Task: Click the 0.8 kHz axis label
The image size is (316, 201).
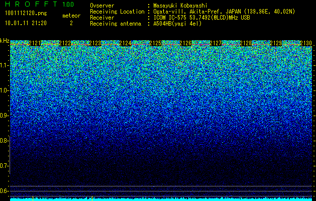Action: click(x=4, y=141)
